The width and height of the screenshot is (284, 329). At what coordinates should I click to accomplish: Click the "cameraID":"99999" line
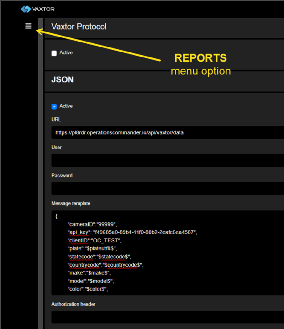(x=92, y=224)
